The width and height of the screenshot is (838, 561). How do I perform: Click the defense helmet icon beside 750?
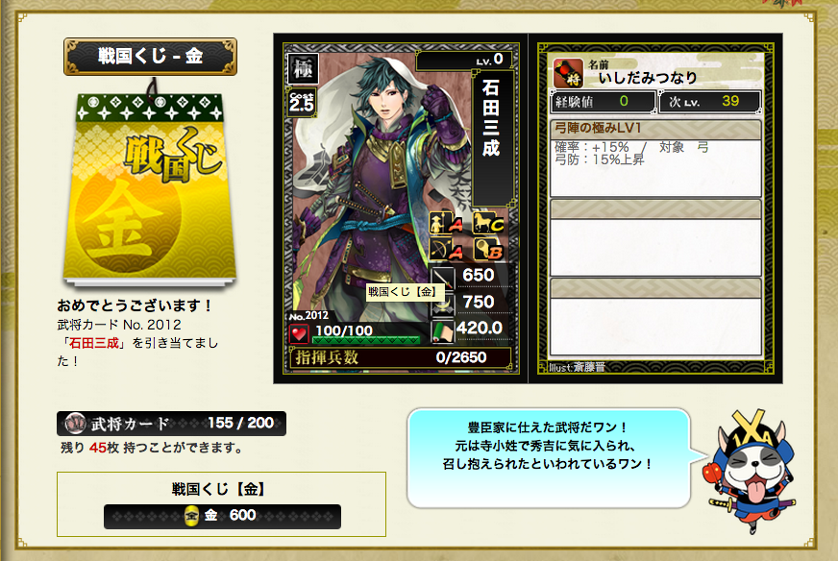443,305
